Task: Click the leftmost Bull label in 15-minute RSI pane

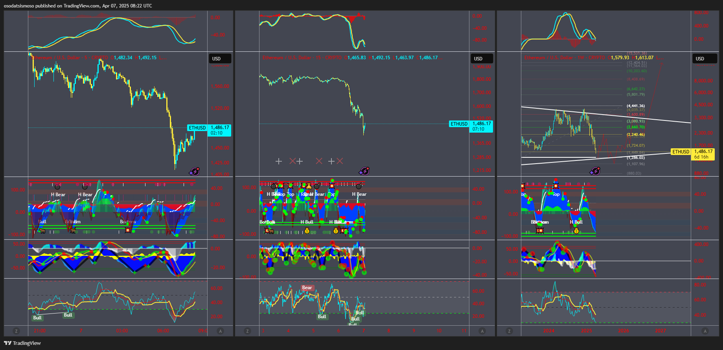Action: 322,317
